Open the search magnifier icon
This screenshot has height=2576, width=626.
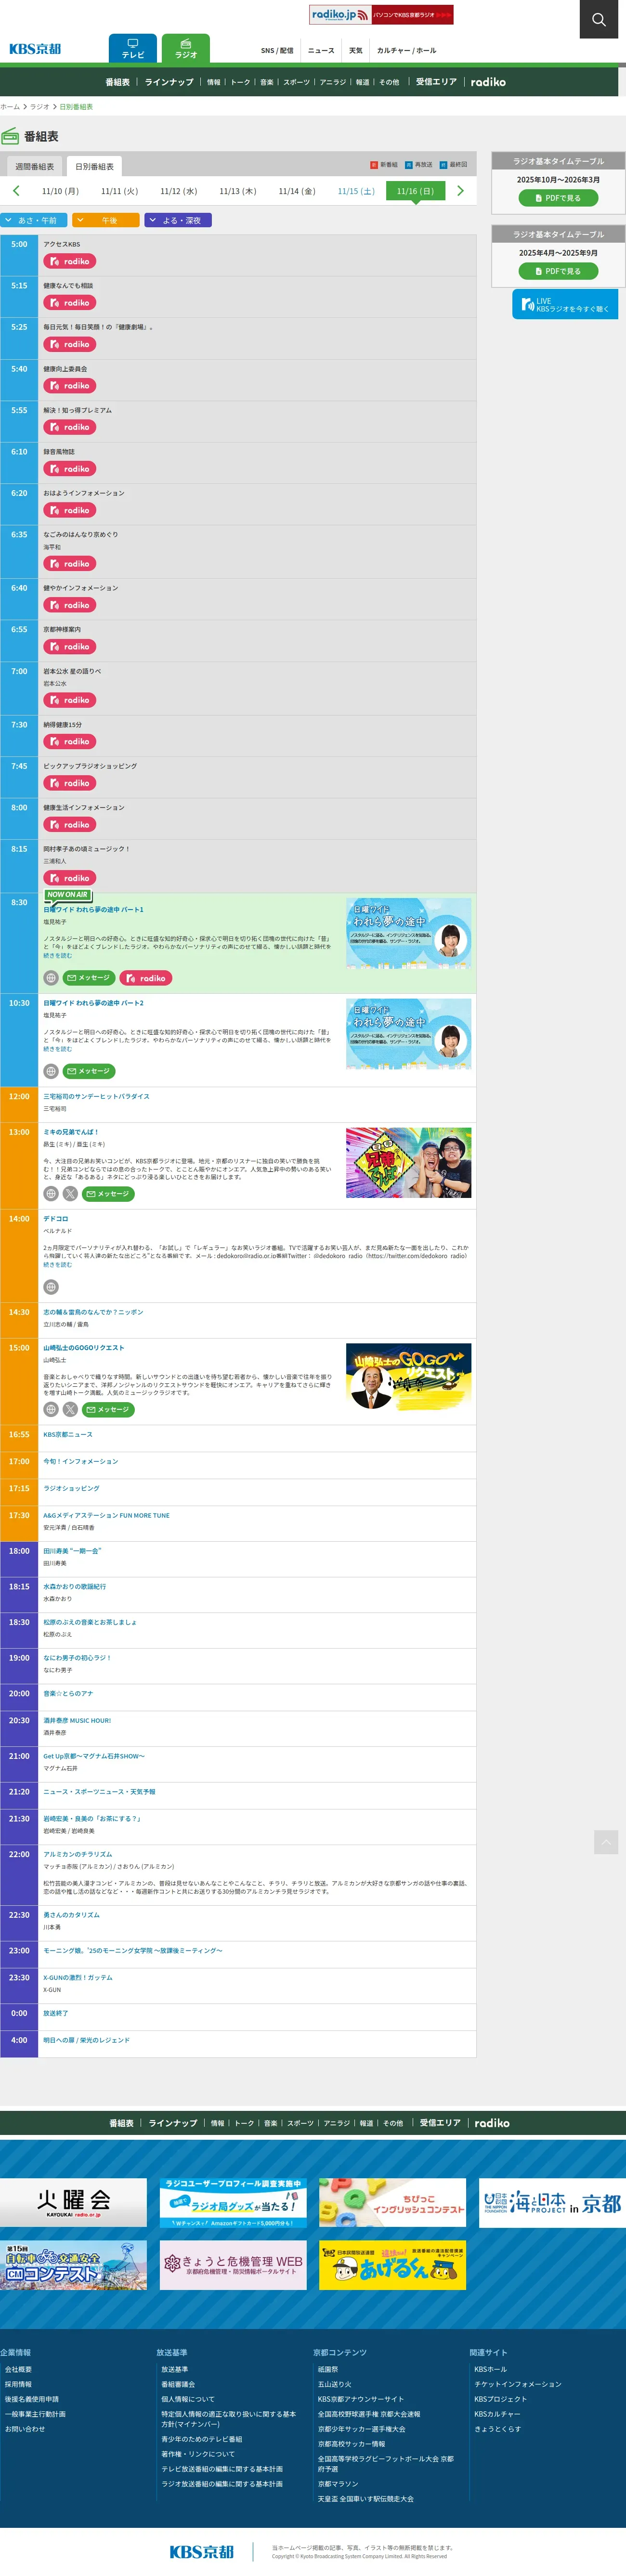pos(598,19)
